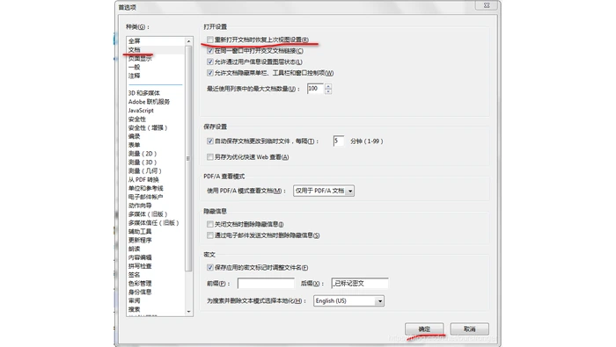
Task: Select '页面显示' category
Action: 140,59
